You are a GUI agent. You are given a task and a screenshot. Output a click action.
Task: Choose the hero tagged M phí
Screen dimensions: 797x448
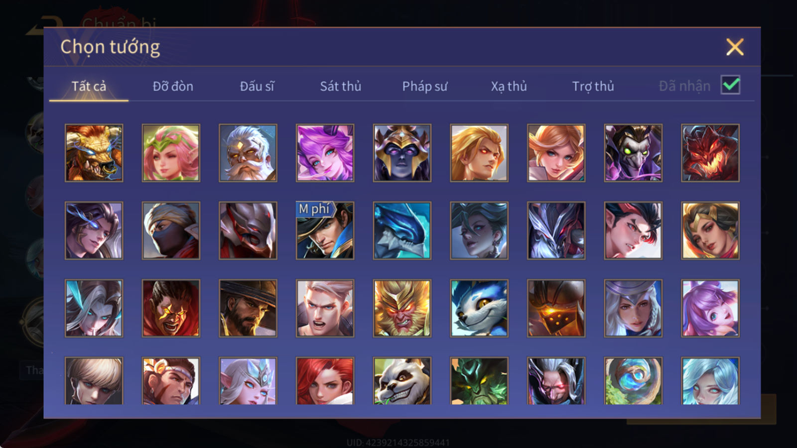click(x=325, y=230)
